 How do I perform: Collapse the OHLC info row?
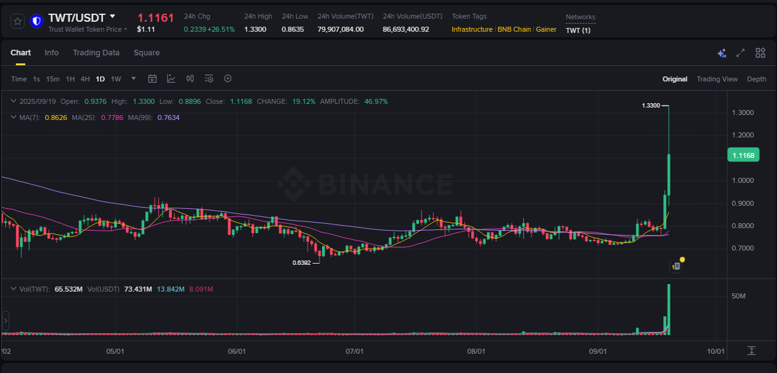[12, 101]
